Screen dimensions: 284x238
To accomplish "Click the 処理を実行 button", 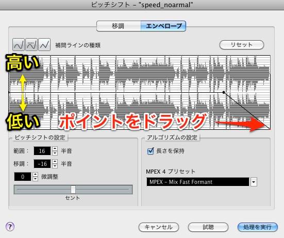I will click(x=257, y=227).
